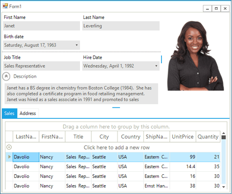Screen dimensions: 232x194
Task: Click into the Last Name field with Leverling
Action: point(121,26)
